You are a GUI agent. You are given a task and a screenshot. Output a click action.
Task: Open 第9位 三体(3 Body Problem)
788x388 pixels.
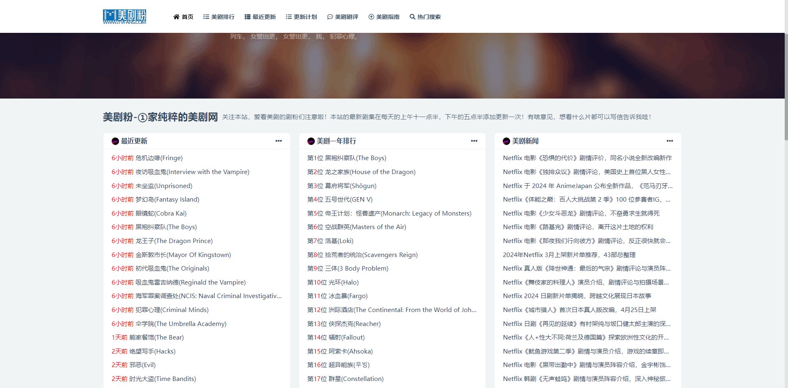(348, 269)
